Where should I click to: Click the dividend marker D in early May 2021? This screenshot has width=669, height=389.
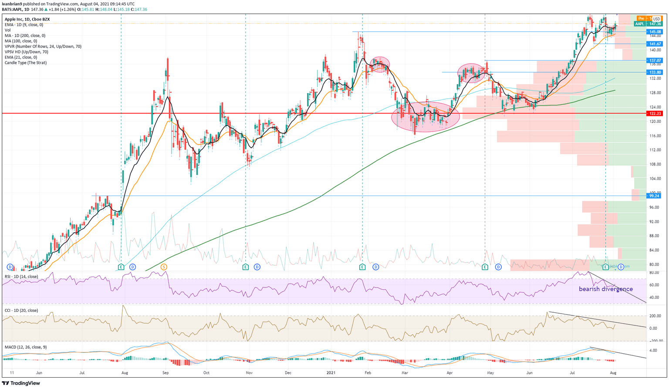click(498, 267)
